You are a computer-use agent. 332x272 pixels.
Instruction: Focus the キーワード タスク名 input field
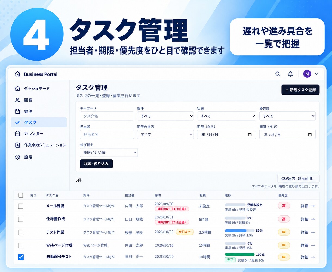[x=107, y=116]
